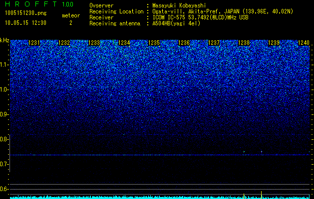The height and width of the screenshot is (199, 314).
Task: Click the 0.8 kHz axis label
Action: pos(4,139)
